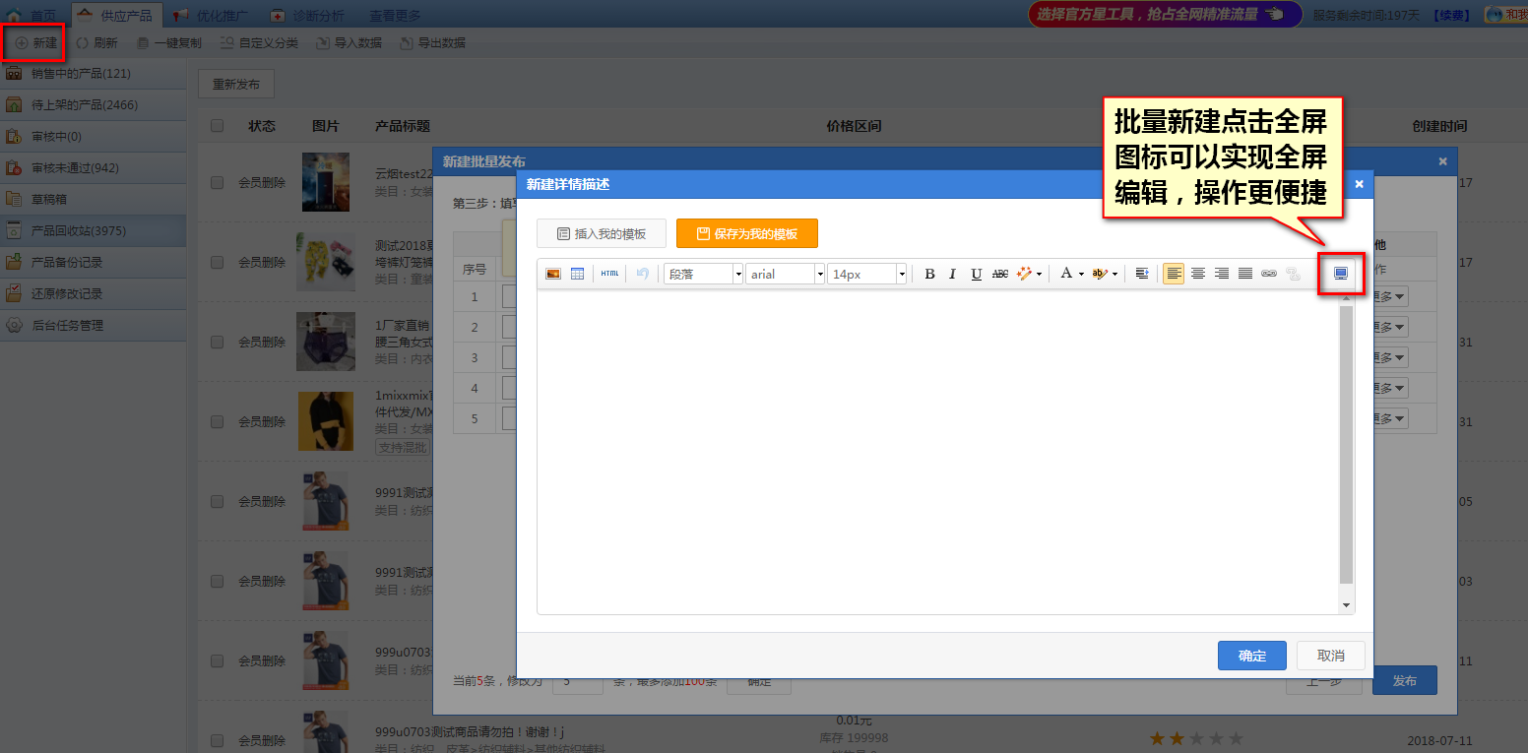Image resolution: width=1528 pixels, height=753 pixels.
Task: Open the paragraph style dropdown (段落)
Action: pyautogui.click(x=703, y=274)
